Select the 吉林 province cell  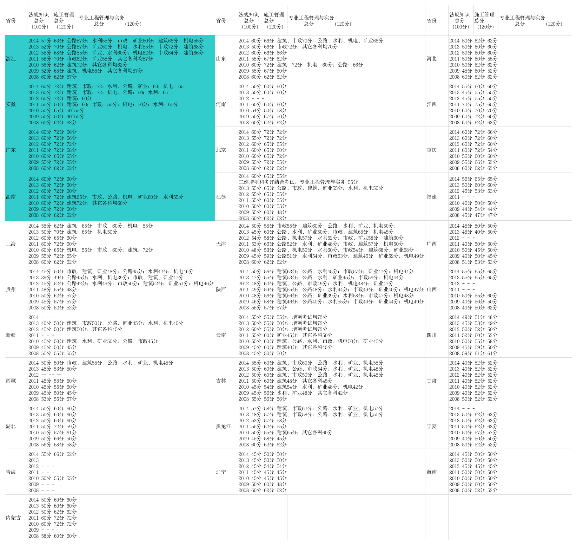pyautogui.click(x=226, y=381)
